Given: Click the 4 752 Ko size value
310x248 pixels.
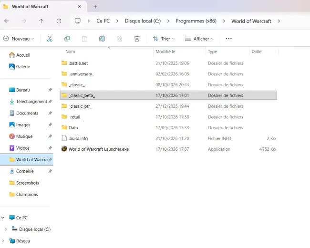Looking at the screenshot, I should point(267,149).
